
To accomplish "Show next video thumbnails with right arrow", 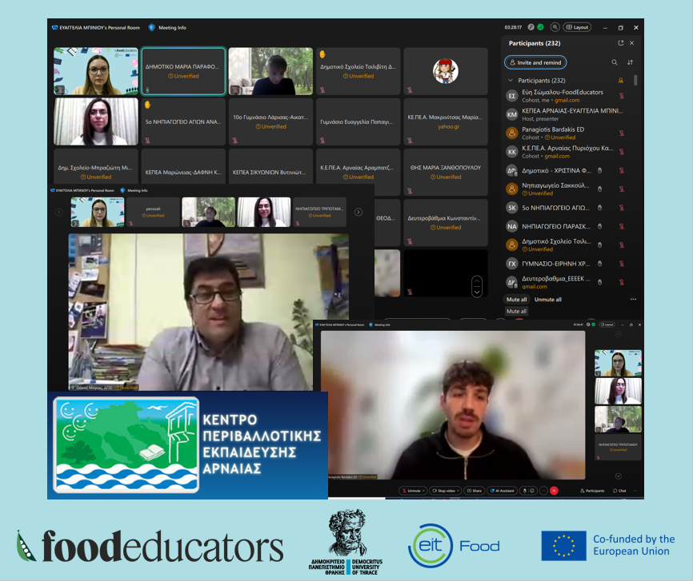I will pyautogui.click(x=358, y=212).
